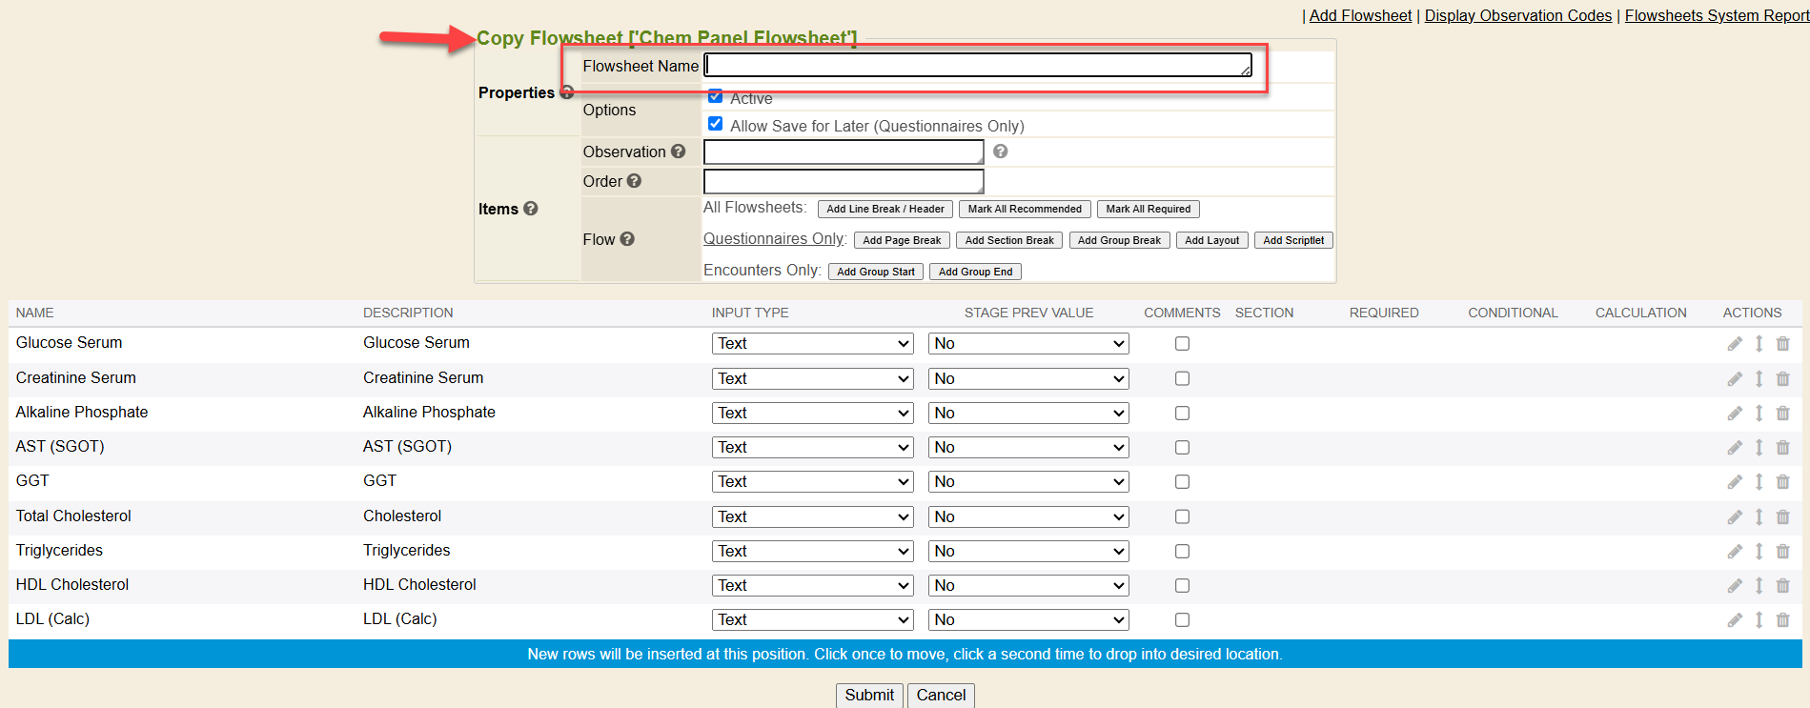The image size is (1810, 708).
Task: Enable comments checkbox for Triglycerides
Action: pyautogui.click(x=1182, y=551)
